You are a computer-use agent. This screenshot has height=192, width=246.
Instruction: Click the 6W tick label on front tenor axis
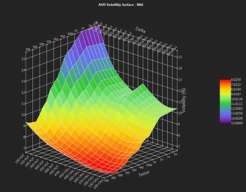click(120, 175)
